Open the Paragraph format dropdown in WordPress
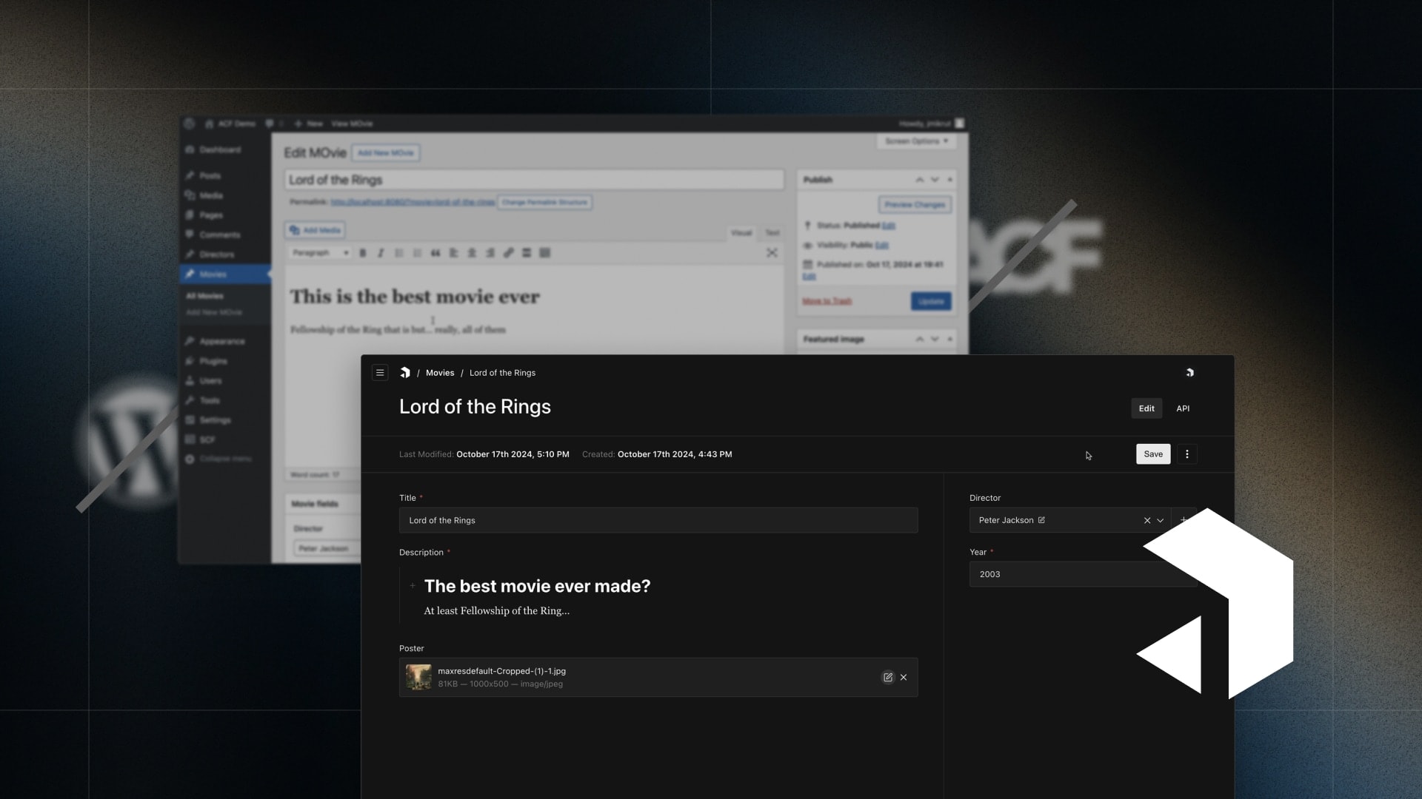 click(x=320, y=253)
